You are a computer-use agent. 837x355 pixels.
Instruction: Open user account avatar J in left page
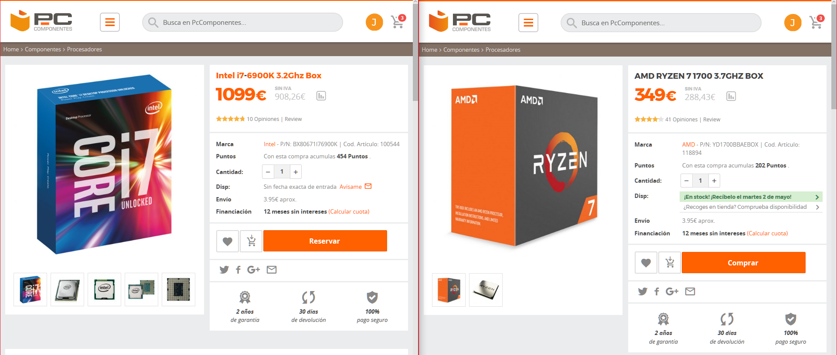coord(374,22)
